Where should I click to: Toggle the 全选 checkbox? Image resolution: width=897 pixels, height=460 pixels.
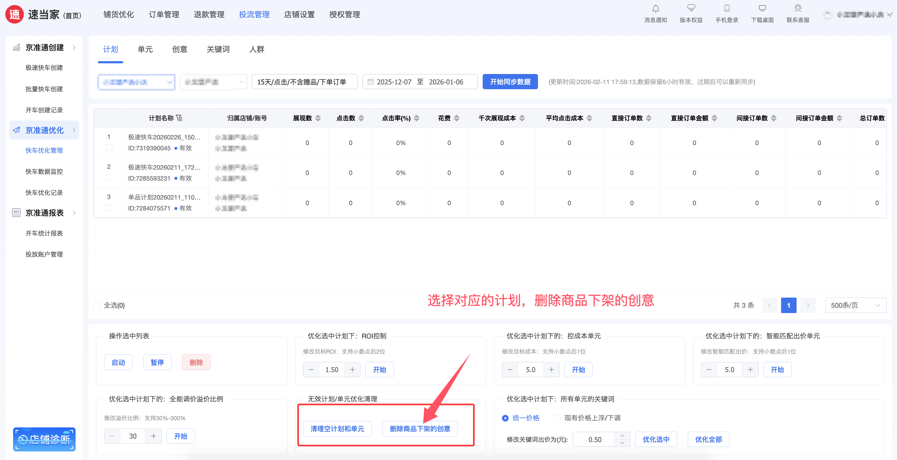tap(97, 305)
